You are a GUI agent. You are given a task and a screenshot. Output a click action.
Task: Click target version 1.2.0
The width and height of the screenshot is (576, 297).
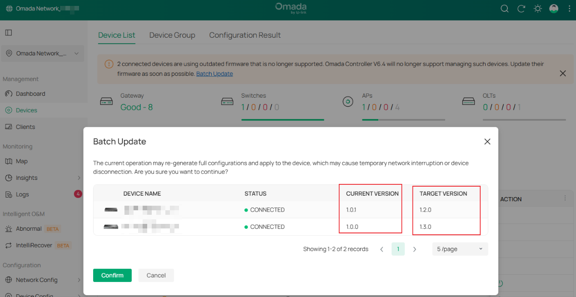click(x=426, y=210)
